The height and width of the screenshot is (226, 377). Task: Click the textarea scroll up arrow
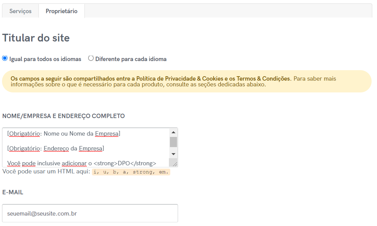173,133
